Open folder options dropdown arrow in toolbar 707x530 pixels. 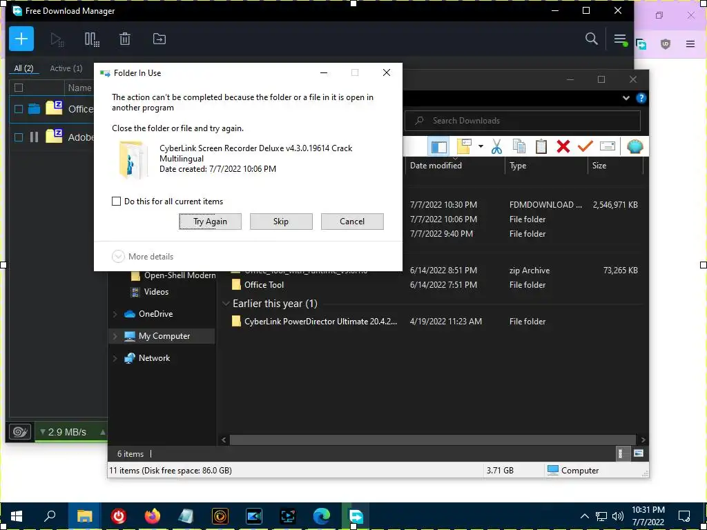[x=481, y=146]
